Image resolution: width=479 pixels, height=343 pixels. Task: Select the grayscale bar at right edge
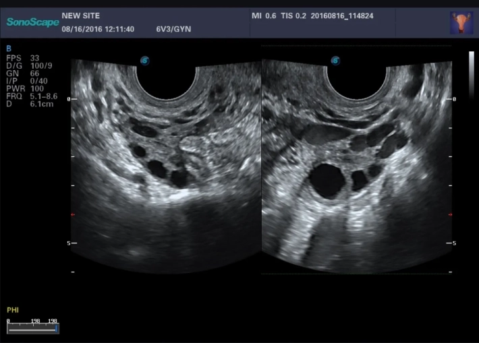[x=471, y=74]
